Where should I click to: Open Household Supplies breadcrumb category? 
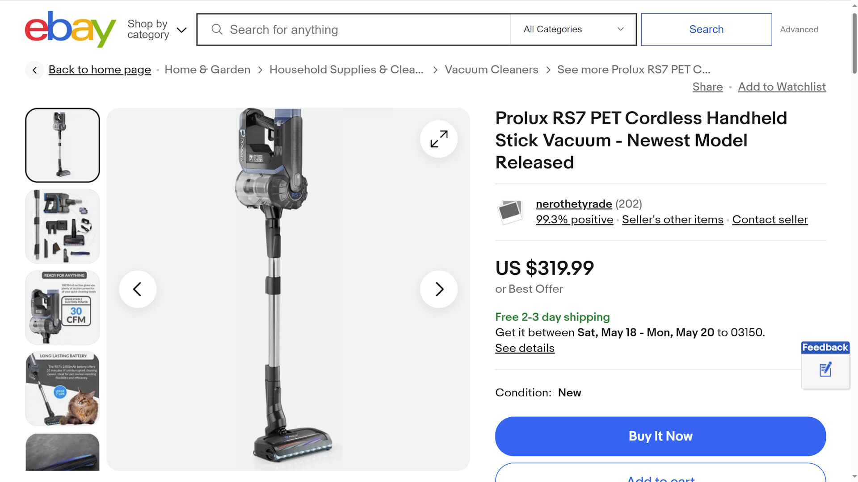346,70
